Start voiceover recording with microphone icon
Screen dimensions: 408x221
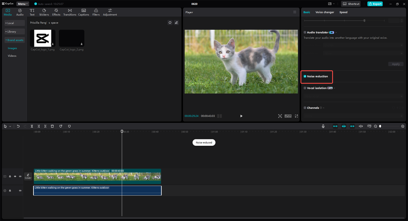323,126
